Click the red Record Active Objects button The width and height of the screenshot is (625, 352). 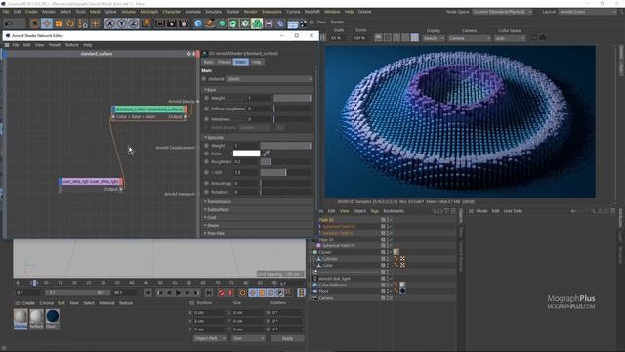(222, 293)
